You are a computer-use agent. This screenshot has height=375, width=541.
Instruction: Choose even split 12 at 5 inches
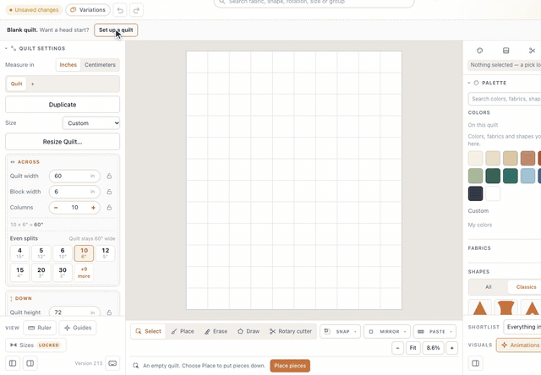click(x=105, y=253)
